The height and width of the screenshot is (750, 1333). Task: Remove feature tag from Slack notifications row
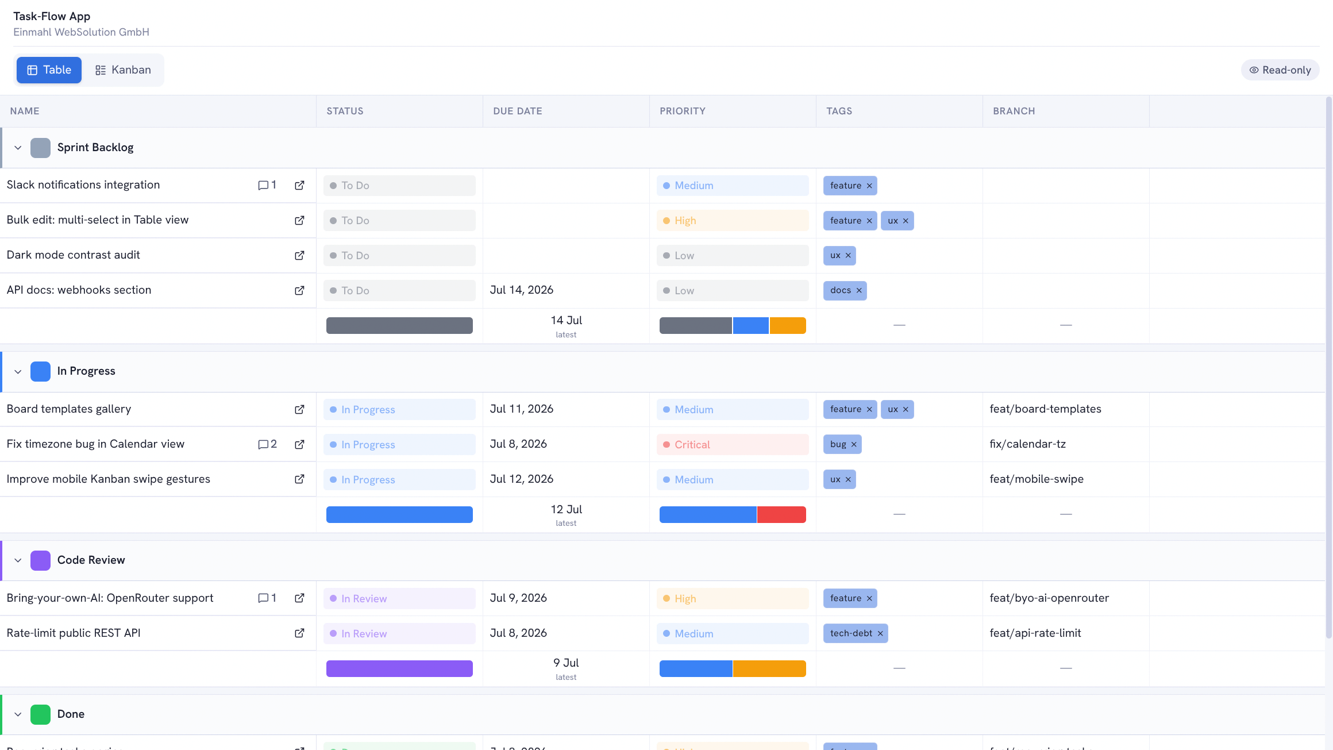(869, 186)
